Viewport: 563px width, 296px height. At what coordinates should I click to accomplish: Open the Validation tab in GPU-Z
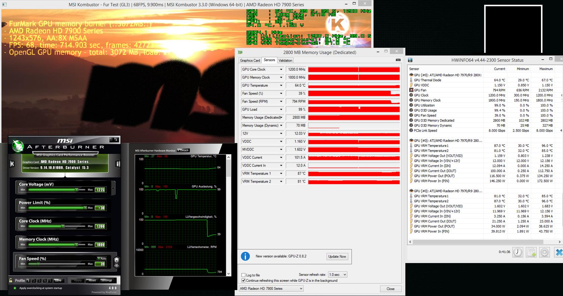(285, 61)
